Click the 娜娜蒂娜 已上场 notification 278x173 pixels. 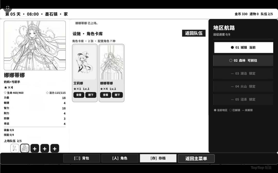87,23
